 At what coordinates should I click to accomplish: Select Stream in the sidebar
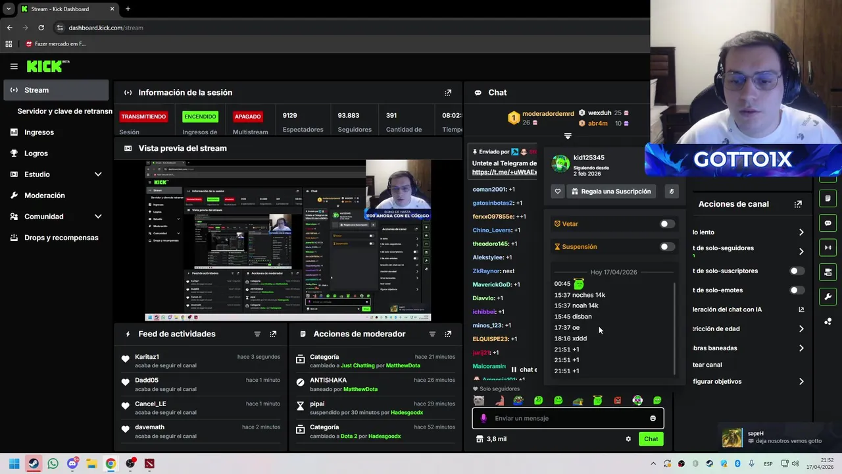pyautogui.click(x=56, y=90)
